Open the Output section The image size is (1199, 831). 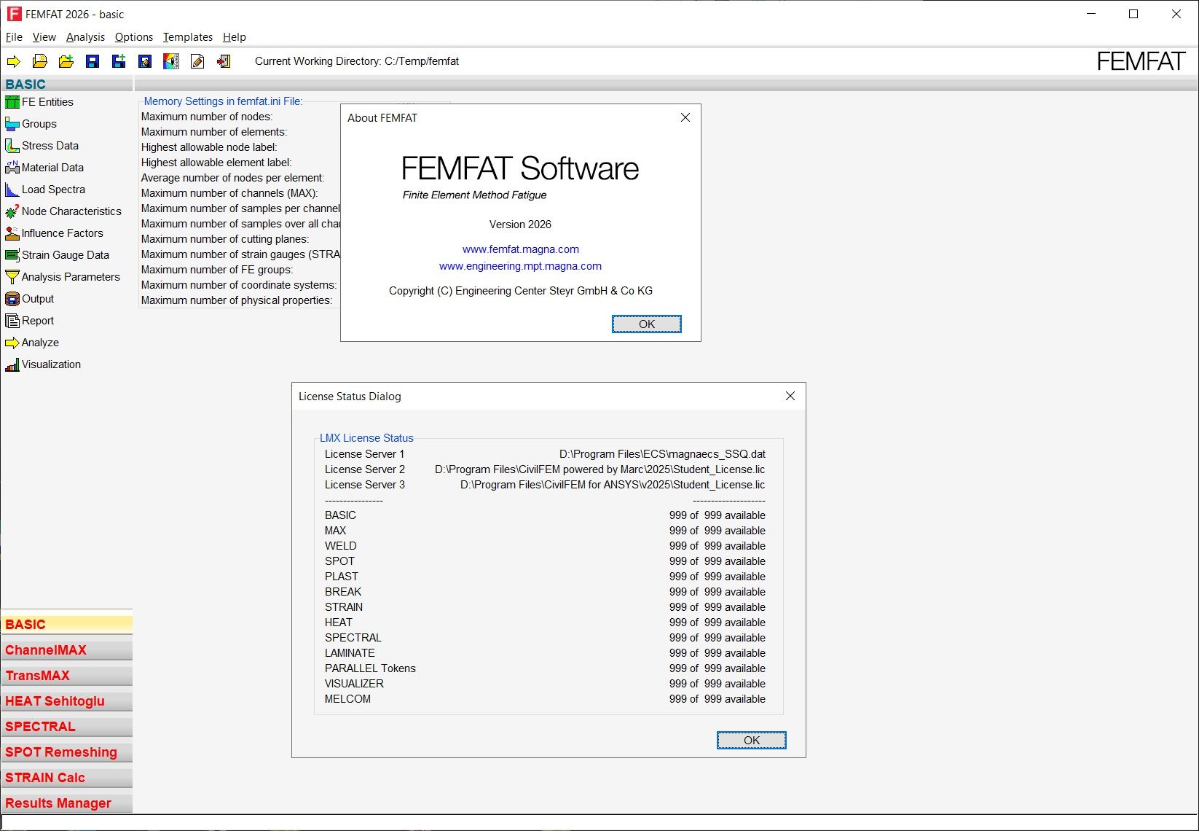(x=30, y=299)
